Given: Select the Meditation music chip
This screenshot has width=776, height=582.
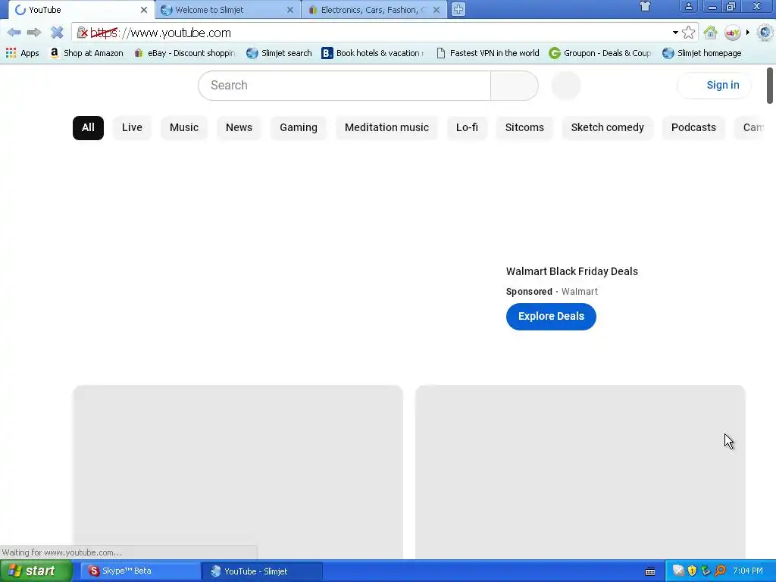Looking at the screenshot, I should coord(386,127).
